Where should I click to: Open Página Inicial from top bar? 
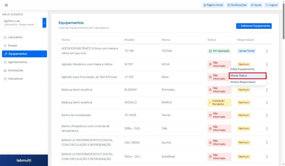(x=213, y=5)
